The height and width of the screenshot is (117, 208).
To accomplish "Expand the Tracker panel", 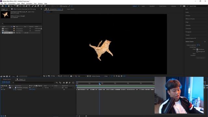I will [x=188, y=35].
